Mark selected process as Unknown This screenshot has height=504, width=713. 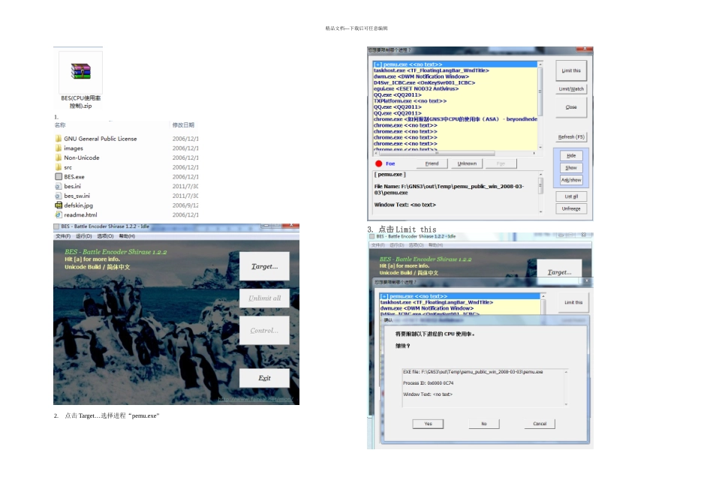467,163
